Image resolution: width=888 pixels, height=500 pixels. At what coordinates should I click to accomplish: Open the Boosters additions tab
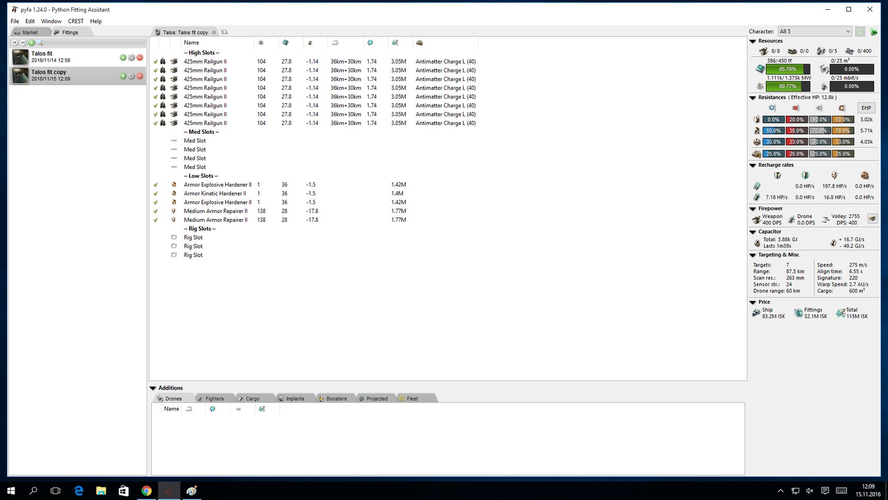336,399
